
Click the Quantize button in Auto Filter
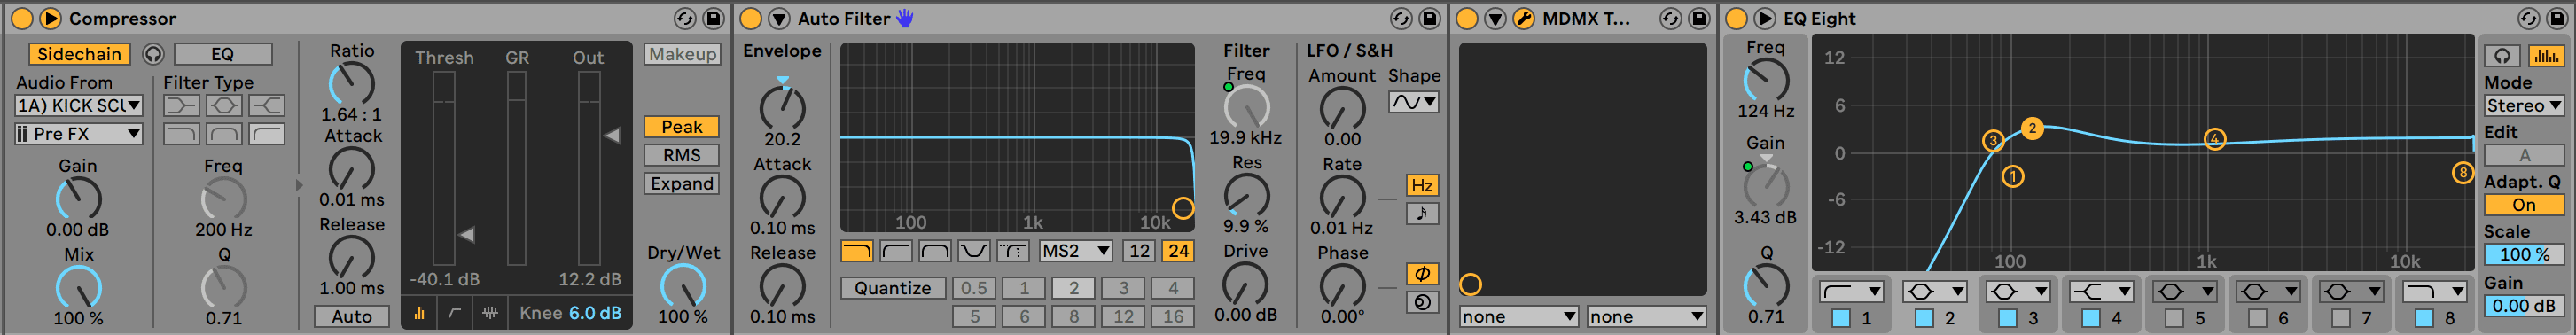[x=892, y=288]
